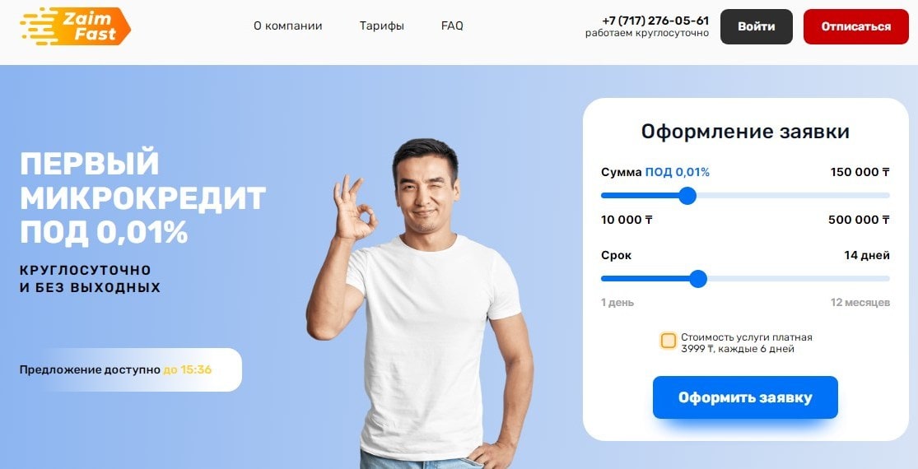Click the Первый микрокредит под 0,01% headline
Image resolution: width=918 pixels, height=469 pixels.
click(143, 197)
